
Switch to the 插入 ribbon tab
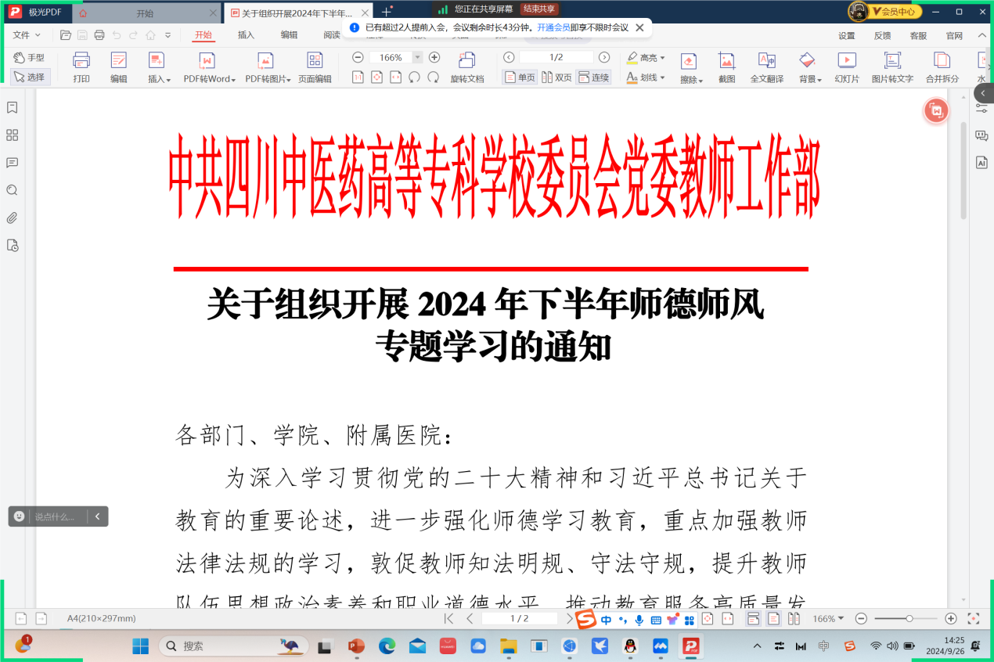245,35
